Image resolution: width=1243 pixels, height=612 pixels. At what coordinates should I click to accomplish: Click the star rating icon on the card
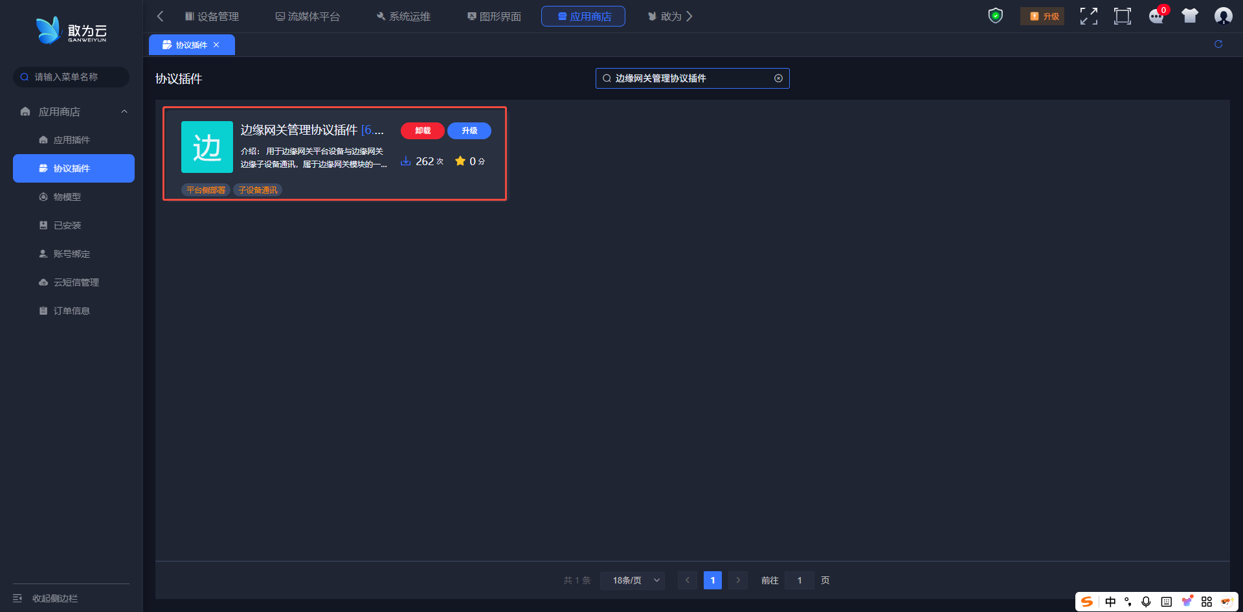pos(460,161)
